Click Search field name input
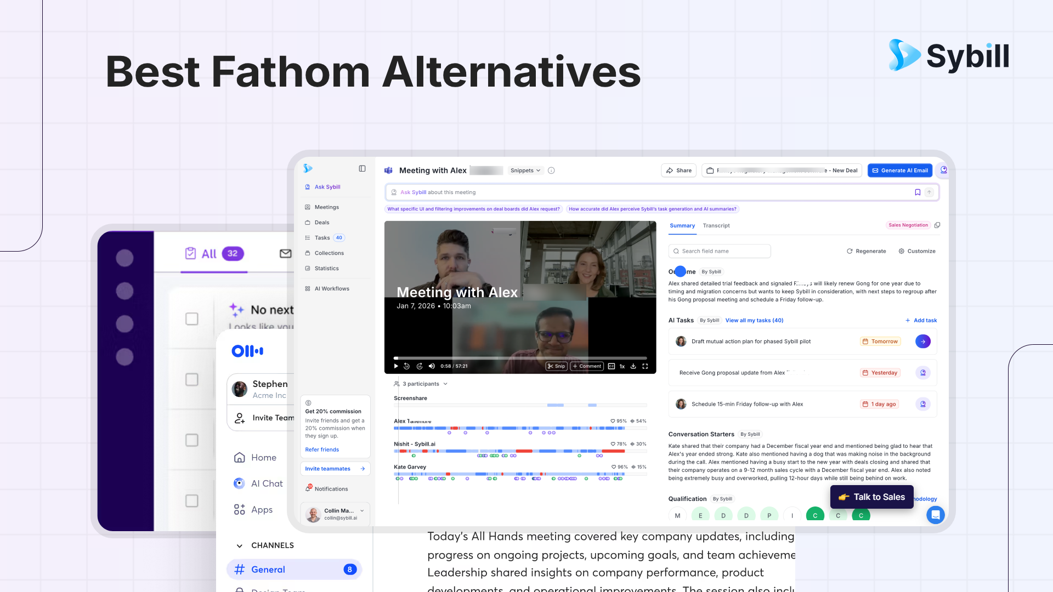Viewport: 1053px width, 592px height. pos(720,251)
